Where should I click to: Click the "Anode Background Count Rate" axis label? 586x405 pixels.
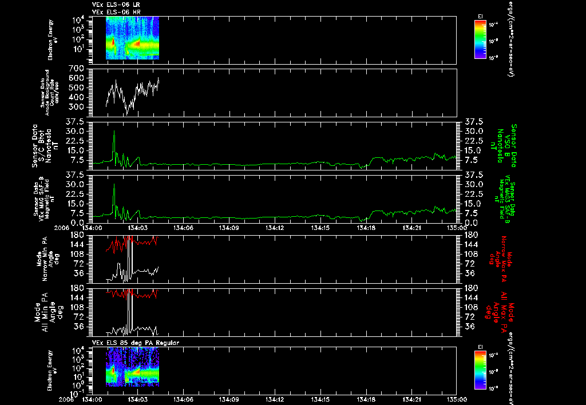click(x=49, y=93)
